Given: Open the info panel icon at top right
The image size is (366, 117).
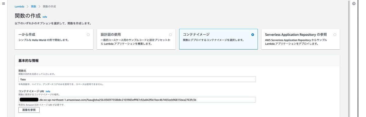Looking at the screenshot, I should [354, 4].
